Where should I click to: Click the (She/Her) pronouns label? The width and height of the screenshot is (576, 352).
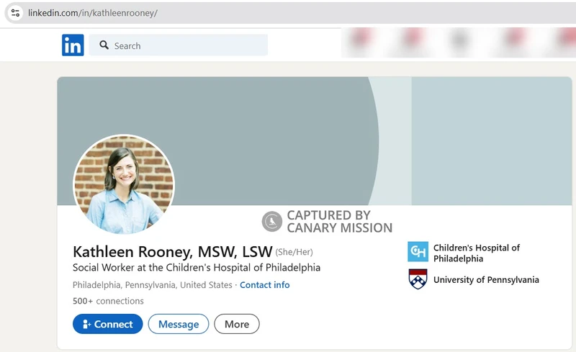294,252
